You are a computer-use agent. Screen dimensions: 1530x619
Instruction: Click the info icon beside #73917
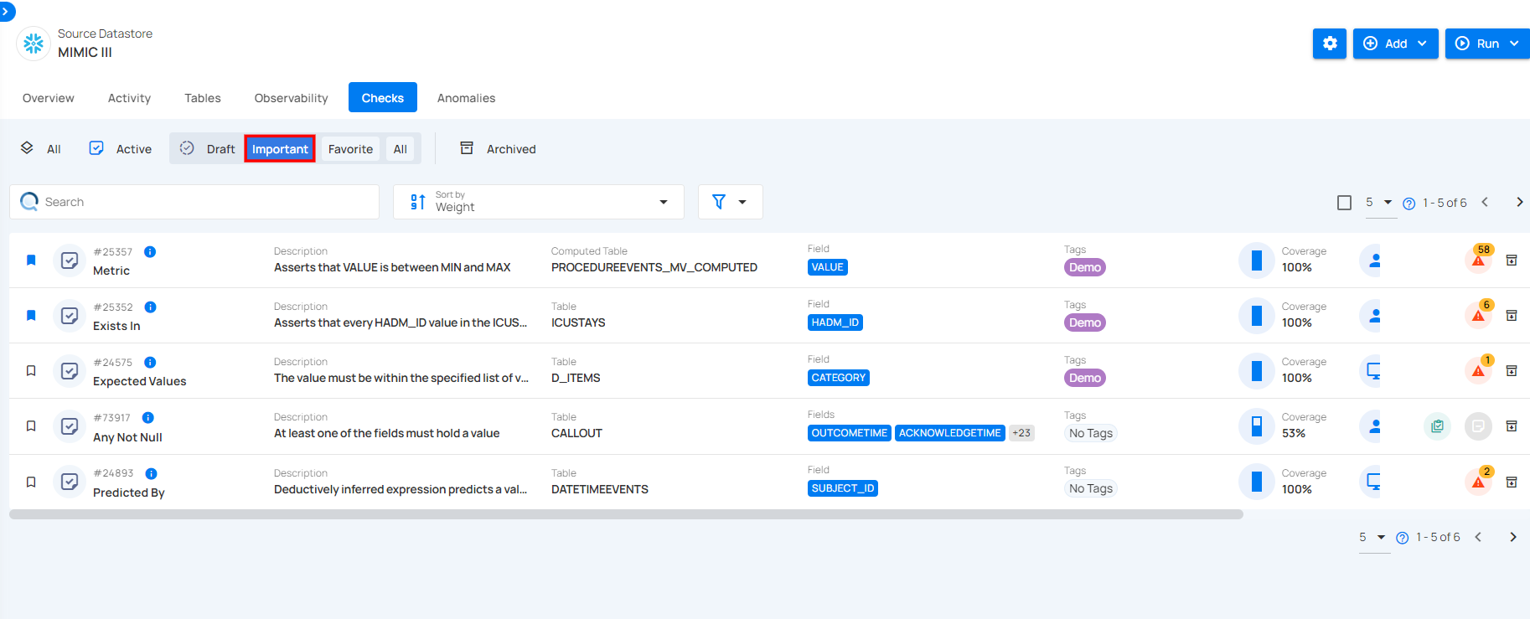pos(147,417)
